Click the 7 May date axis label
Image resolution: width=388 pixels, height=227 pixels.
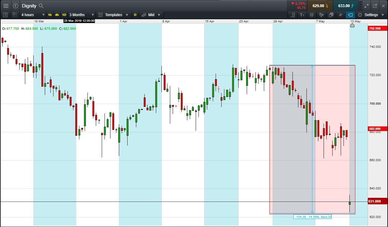321,21
